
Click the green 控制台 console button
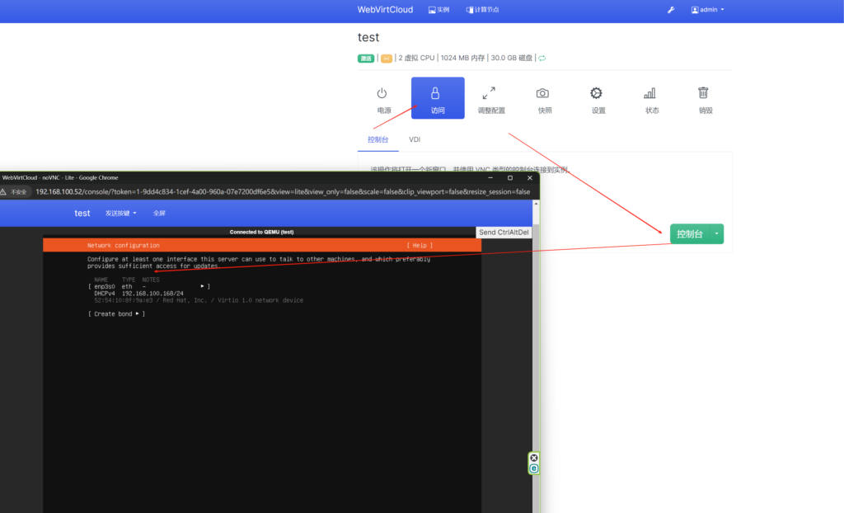click(x=689, y=234)
